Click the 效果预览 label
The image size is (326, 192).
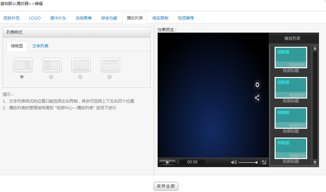point(167,30)
